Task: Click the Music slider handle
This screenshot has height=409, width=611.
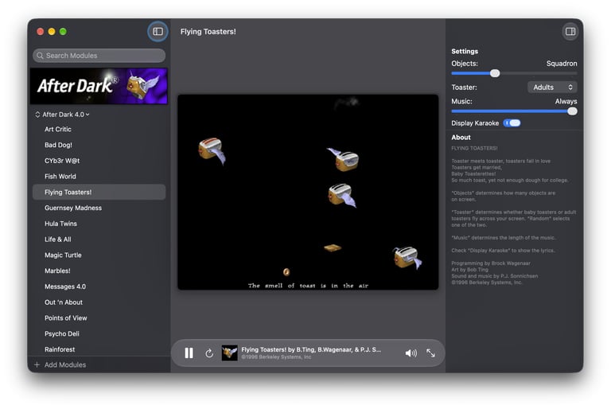Action: click(572, 111)
